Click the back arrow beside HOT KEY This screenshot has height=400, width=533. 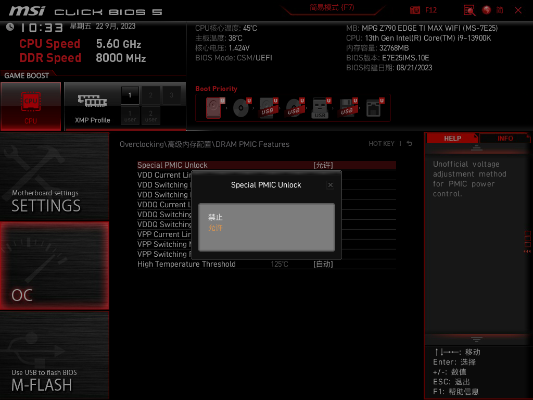(409, 144)
